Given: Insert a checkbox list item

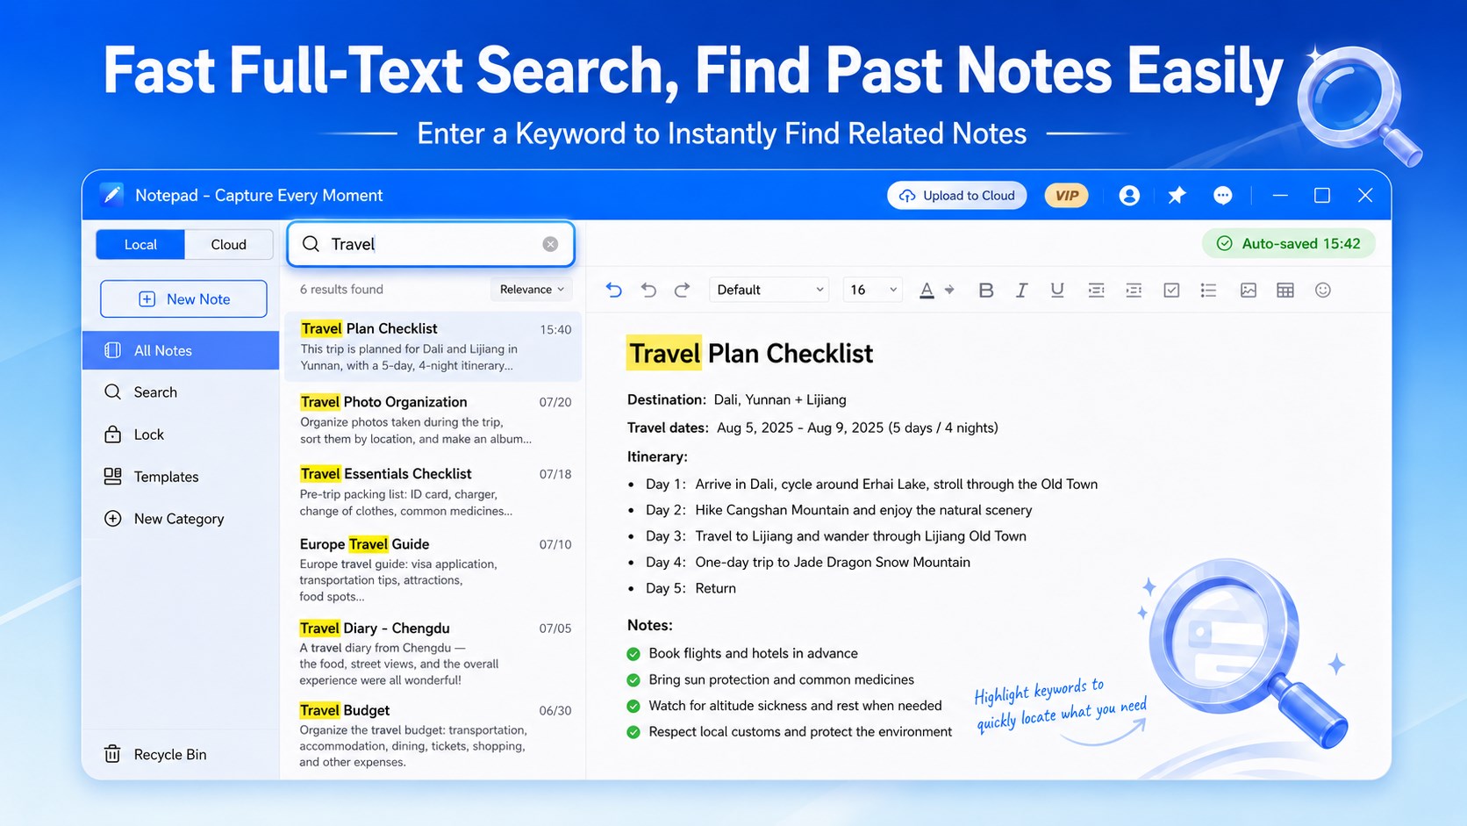Looking at the screenshot, I should [x=1171, y=290].
